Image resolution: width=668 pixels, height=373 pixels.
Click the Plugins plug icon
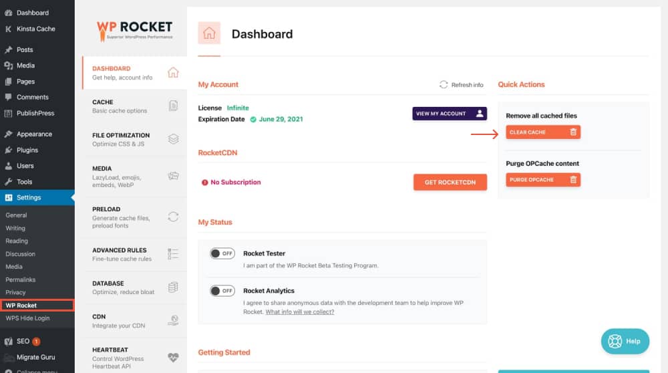9,150
